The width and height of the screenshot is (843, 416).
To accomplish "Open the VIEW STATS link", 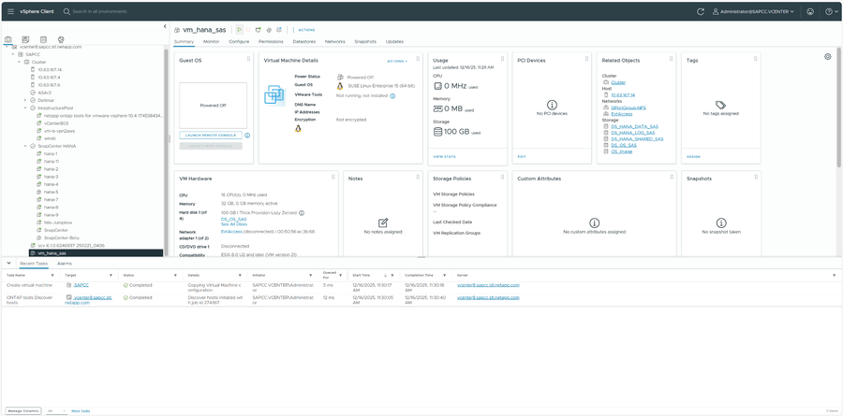I will coord(444,157).
